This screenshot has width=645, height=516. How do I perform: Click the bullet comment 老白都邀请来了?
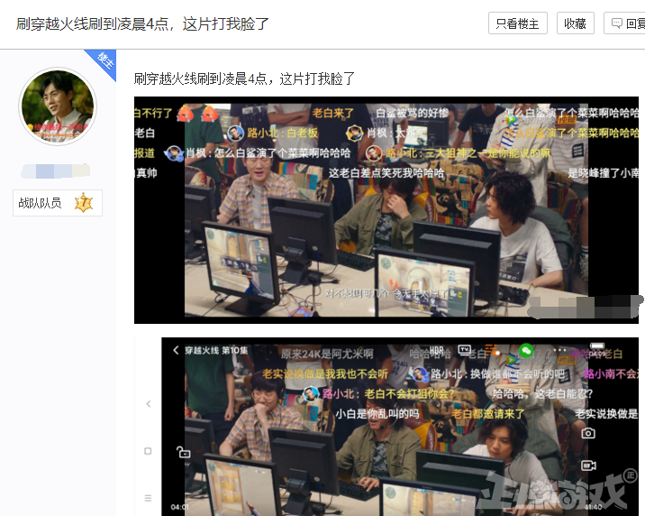[488, 413]
